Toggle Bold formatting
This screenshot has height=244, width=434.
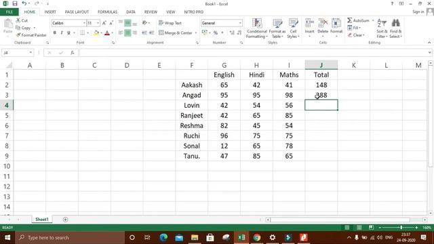point(54,33)
